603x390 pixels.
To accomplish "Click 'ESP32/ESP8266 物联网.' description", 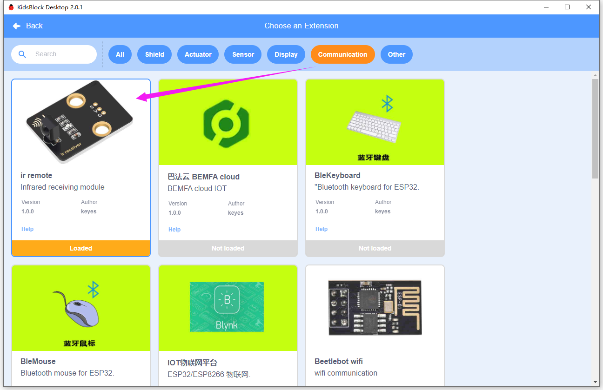I will (209, 375).
